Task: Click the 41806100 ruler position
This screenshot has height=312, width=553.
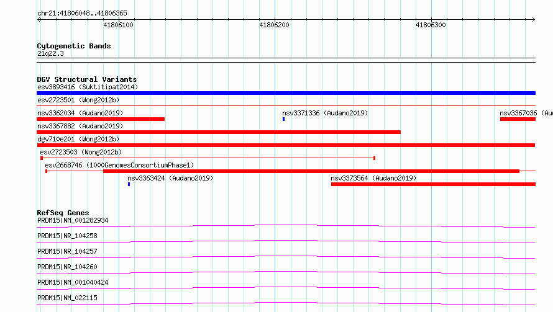Action: (x=118, y=25)
